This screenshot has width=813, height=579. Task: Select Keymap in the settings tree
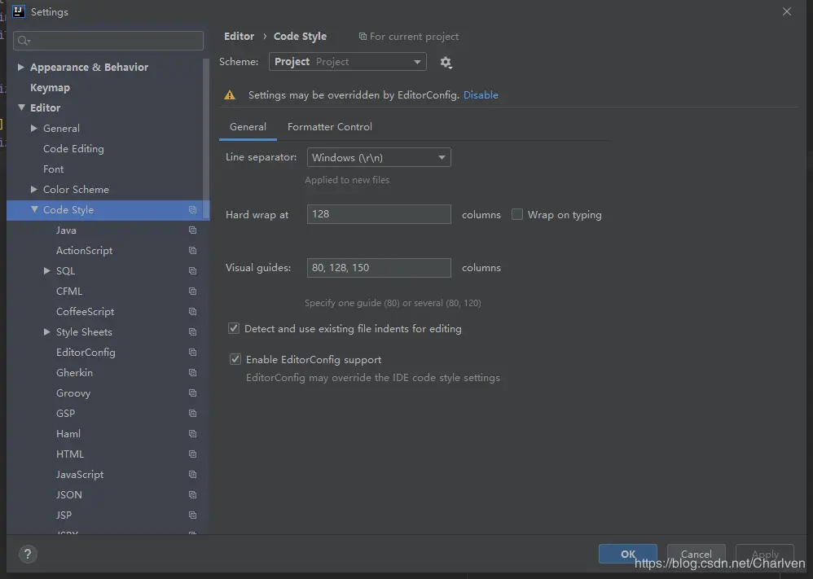50,88
